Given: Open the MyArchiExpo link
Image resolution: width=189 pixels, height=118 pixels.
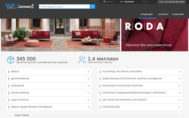Looking at the screenshot, I should click(x=127, y=2).
